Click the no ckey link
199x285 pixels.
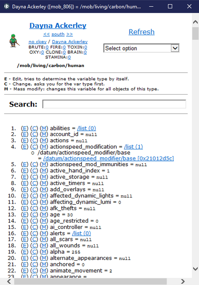point(38,41)
